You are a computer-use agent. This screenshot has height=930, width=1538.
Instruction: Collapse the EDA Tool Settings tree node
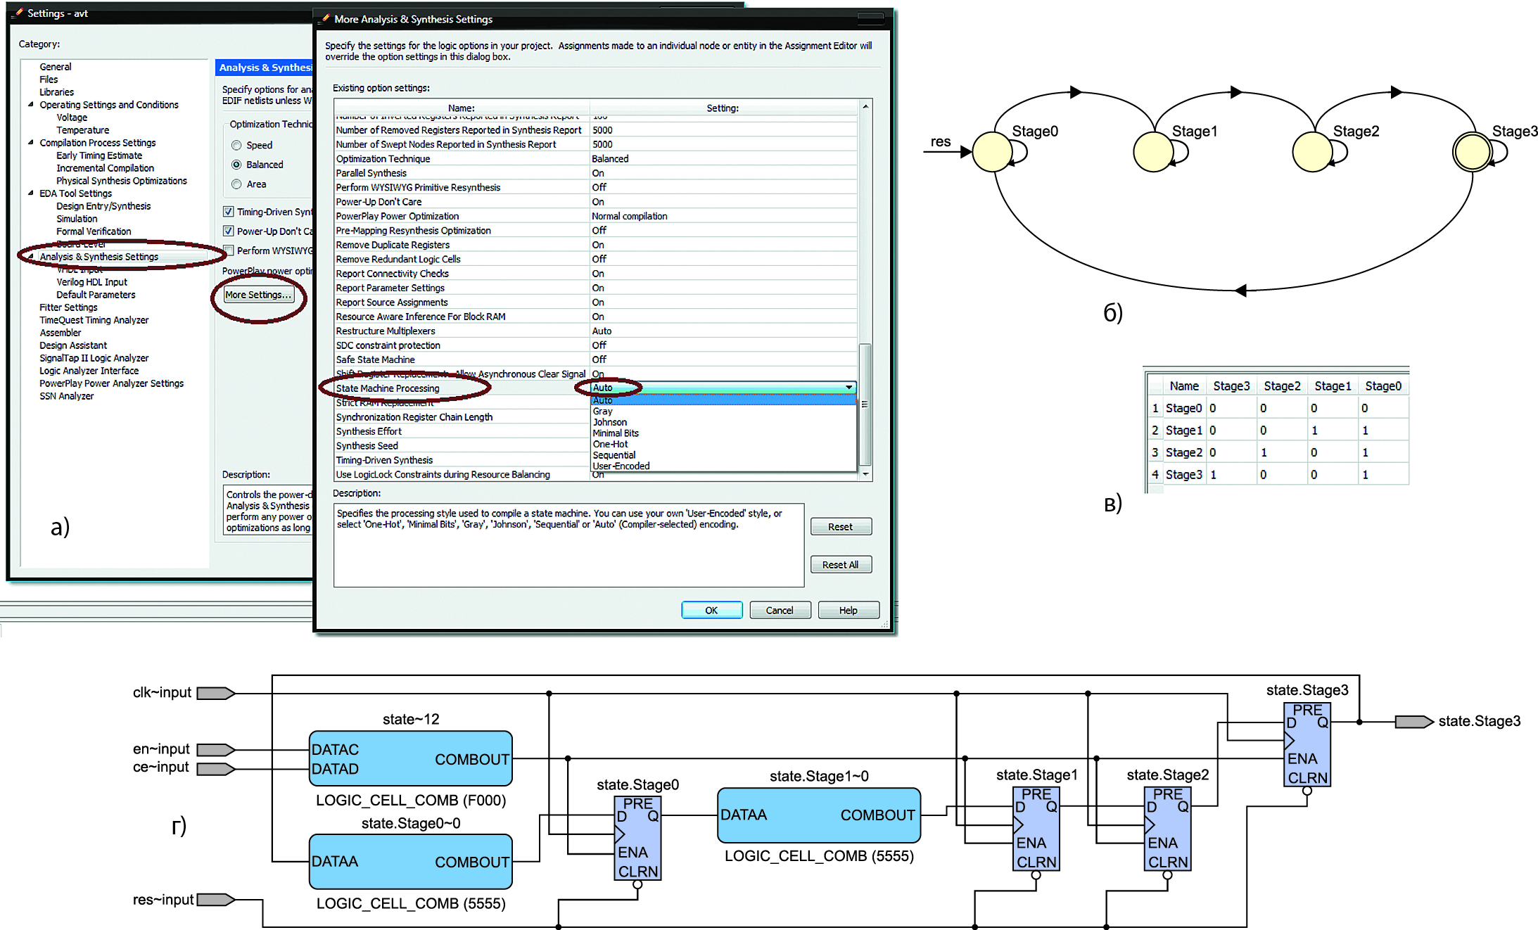click(x=30, y=193)
